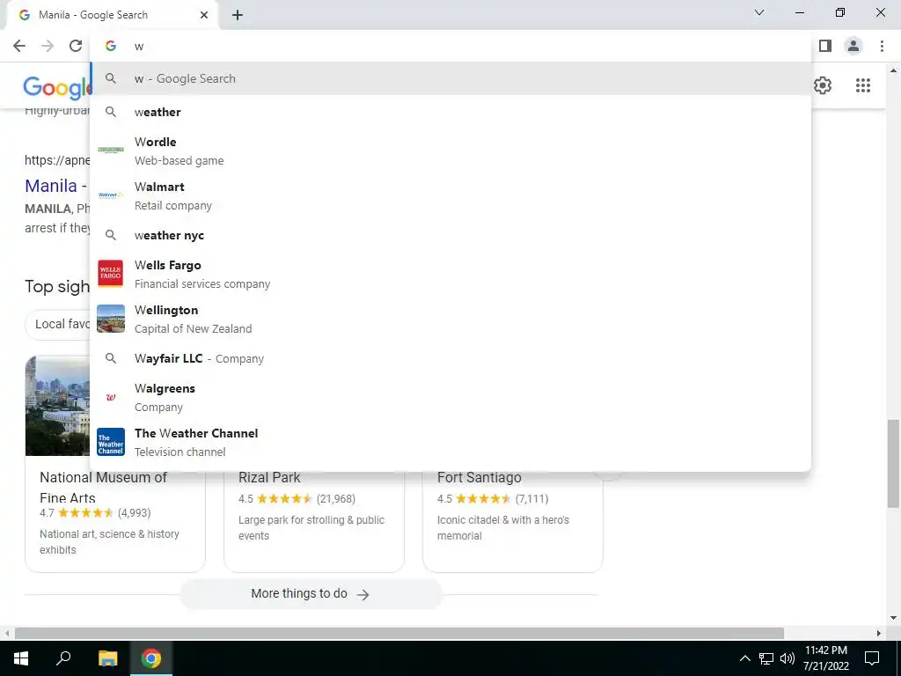901x676 pixels.
Task: Open the Chrome profile avatar
Action: [853, 46]
